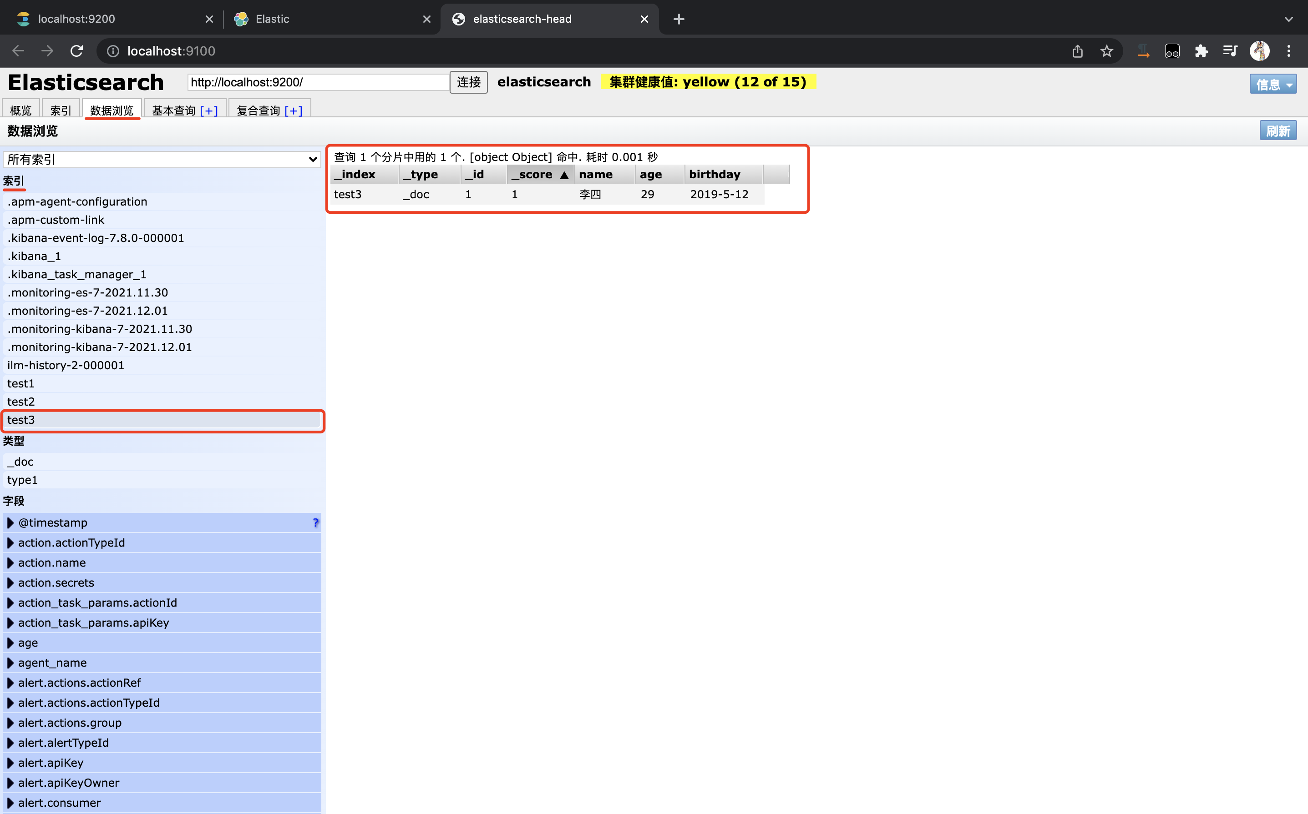The height and width of the screenshot is (814, 1308).
Task: Open the 基本查询 tab
Action: click(173, 111)
